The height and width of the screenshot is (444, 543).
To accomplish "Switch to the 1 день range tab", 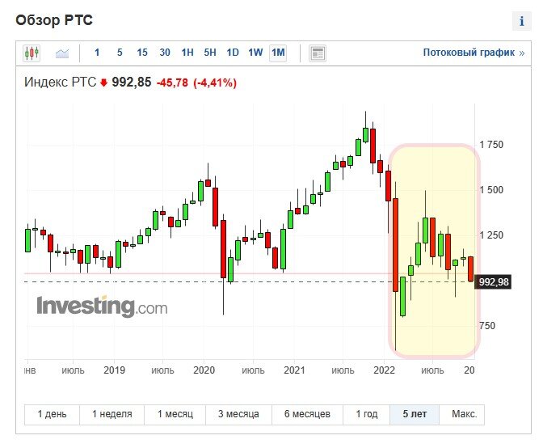I will (52, 414).
